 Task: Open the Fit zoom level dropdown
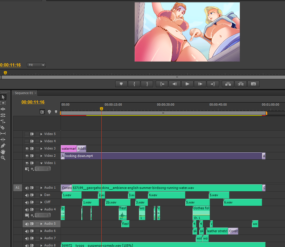(36, 65)
